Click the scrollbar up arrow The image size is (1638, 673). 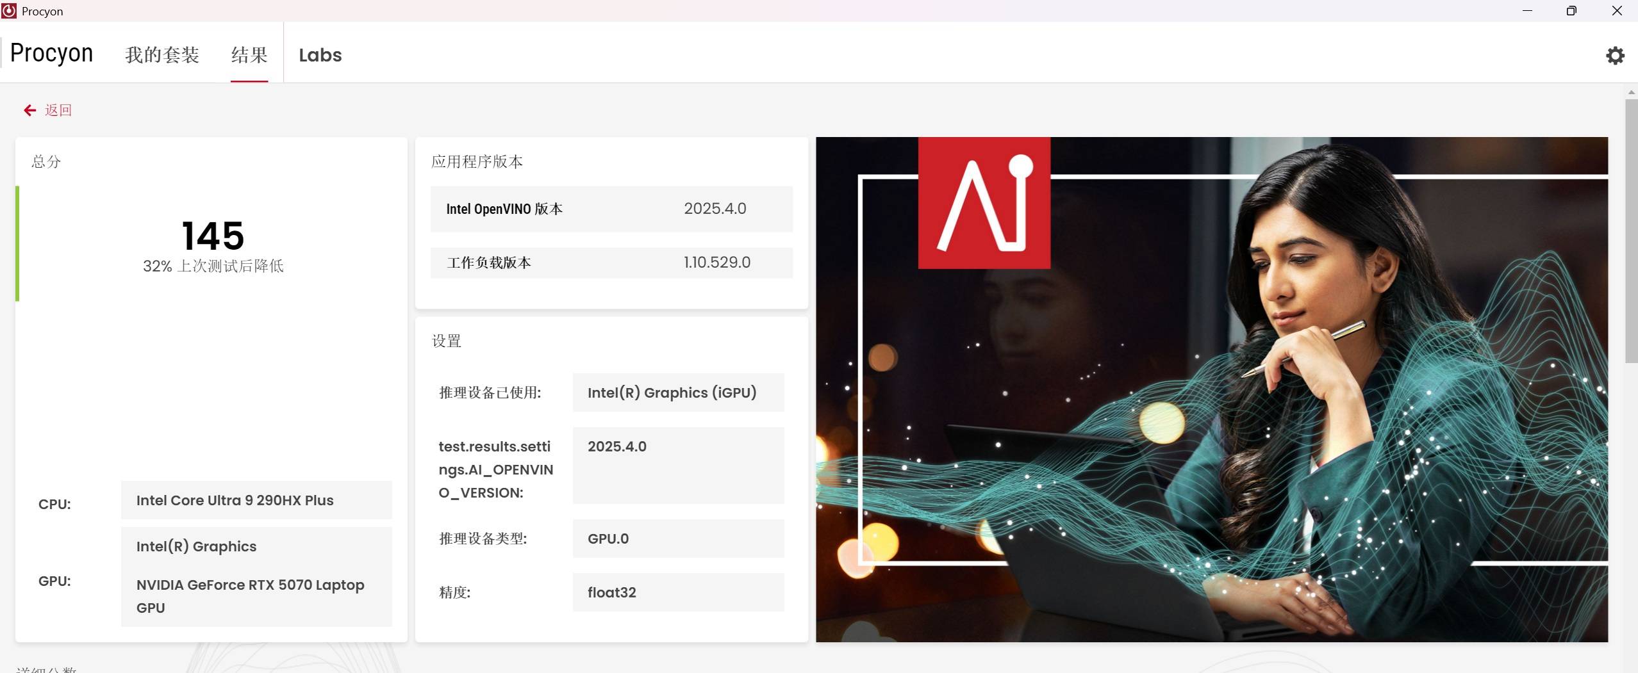point(1631,92)
